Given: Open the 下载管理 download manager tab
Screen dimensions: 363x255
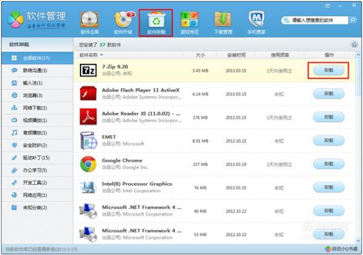Looking at the screenshot, I should tap(223, 22).
